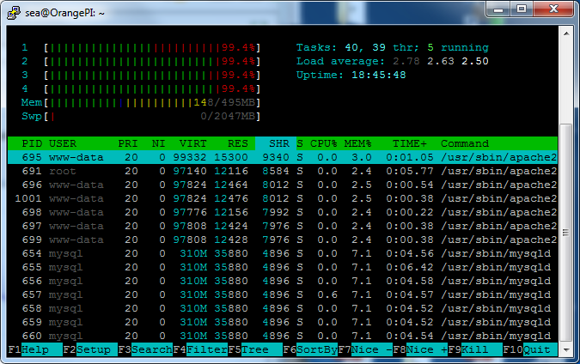This screenshot has height=364, width=580.
Task: Close the PuTTY window
Action: click(x=553, y=9)
